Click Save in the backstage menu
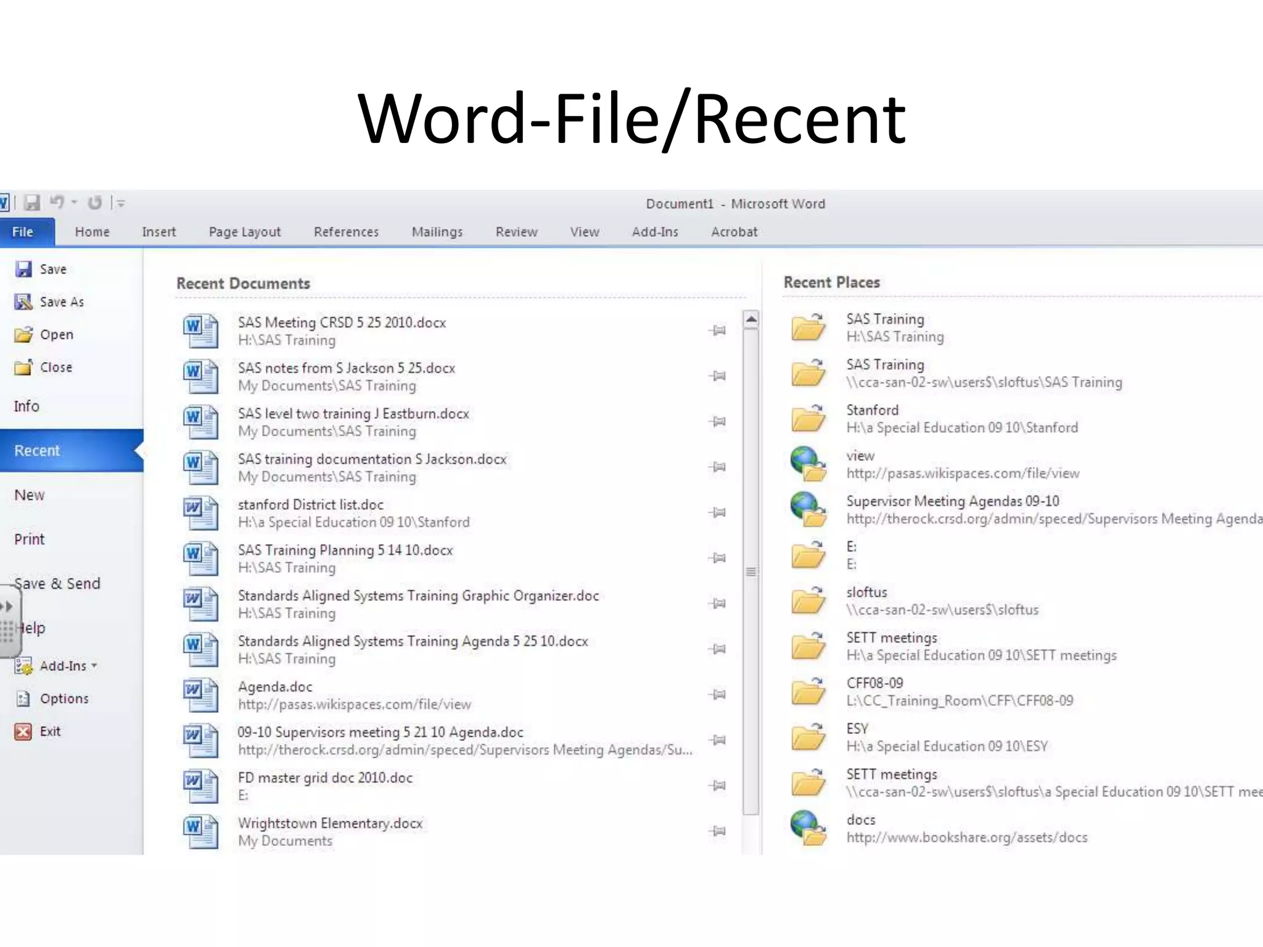This screenshot has width=1263, height=947. pos(41,269)
